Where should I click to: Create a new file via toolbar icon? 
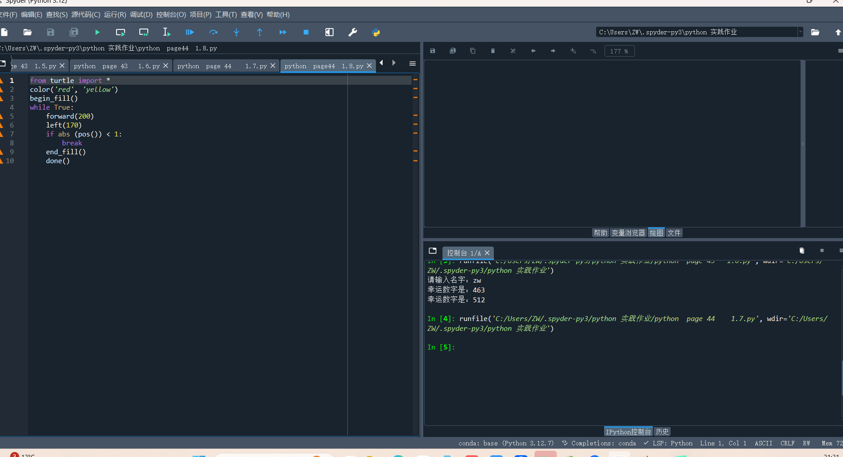tap(4, 32)
